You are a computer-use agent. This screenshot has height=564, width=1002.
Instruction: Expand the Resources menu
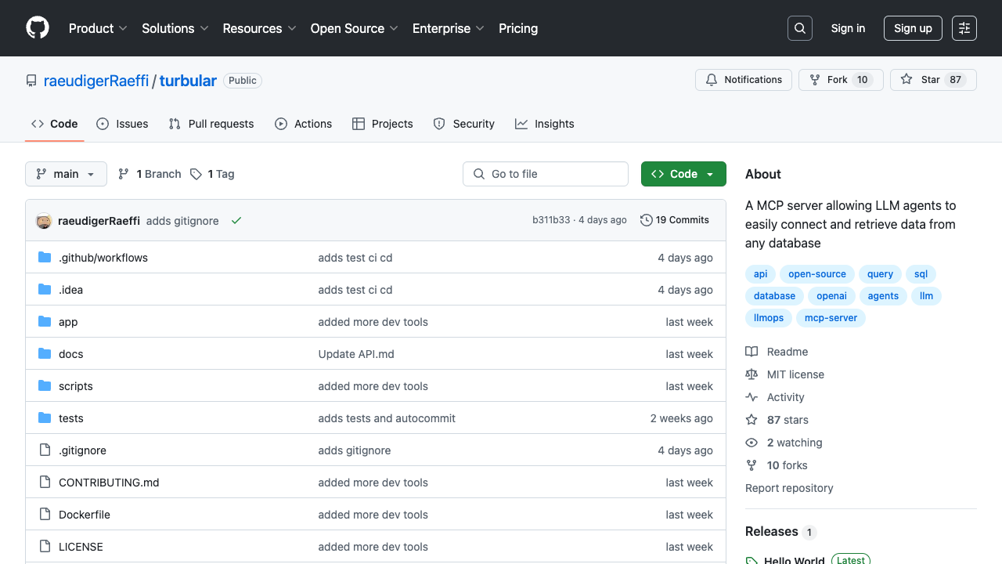259,28
